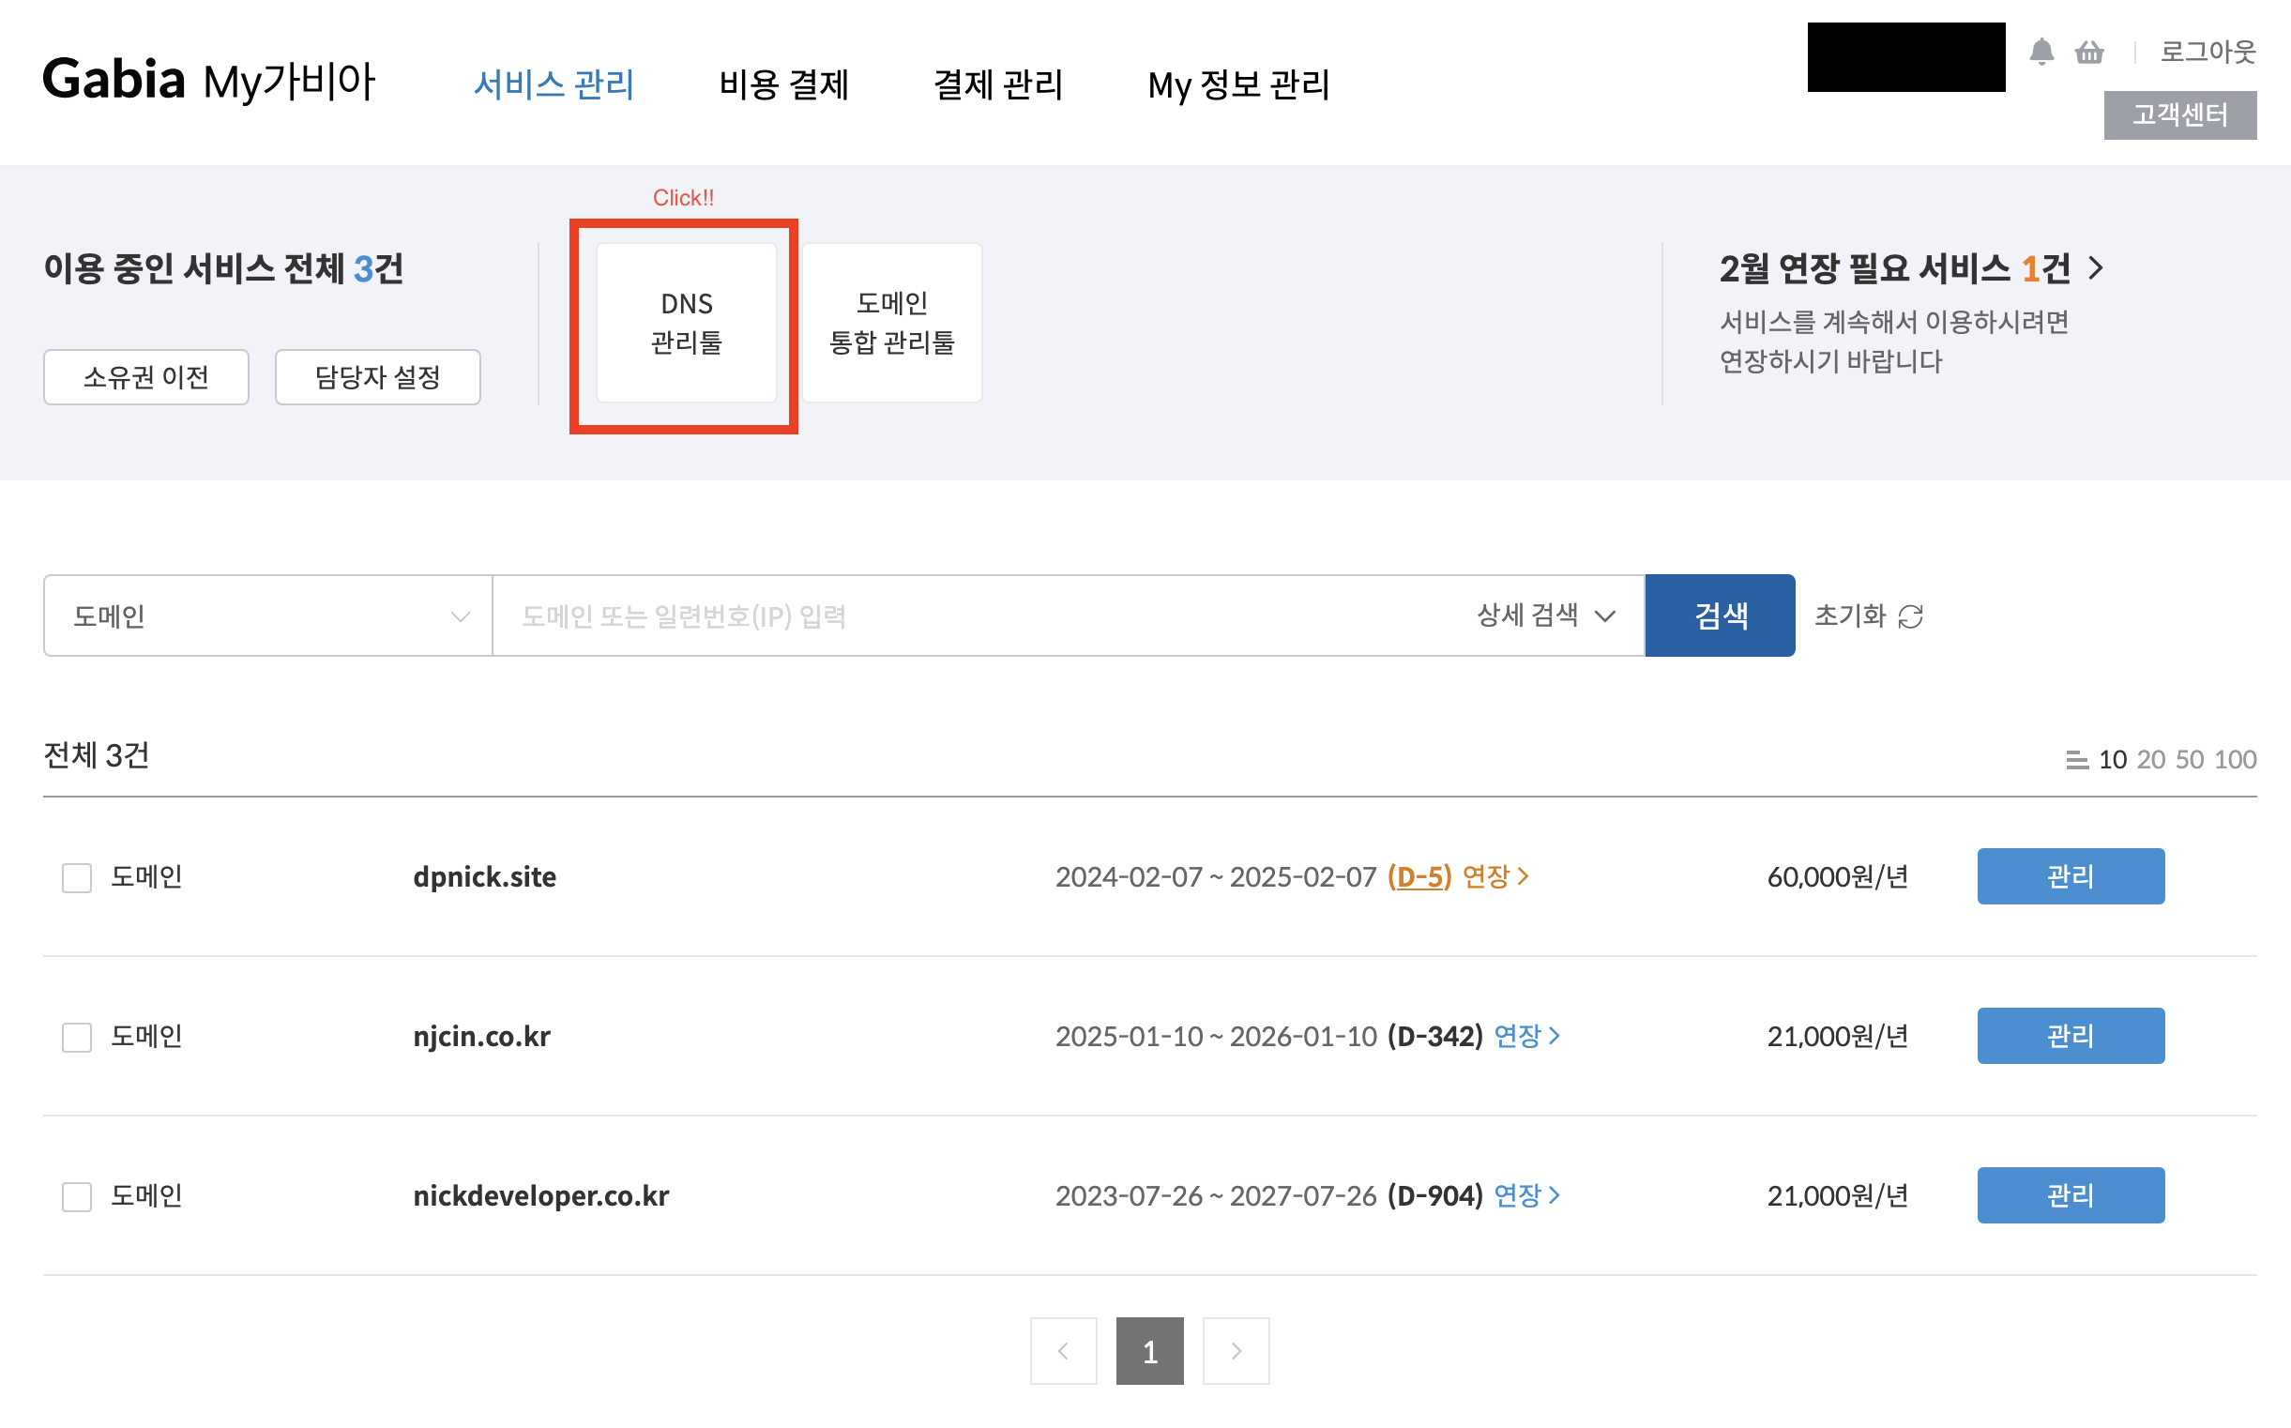Switch to the 비용 결제 menu
2291x1428 pixels.
point(783,84)
